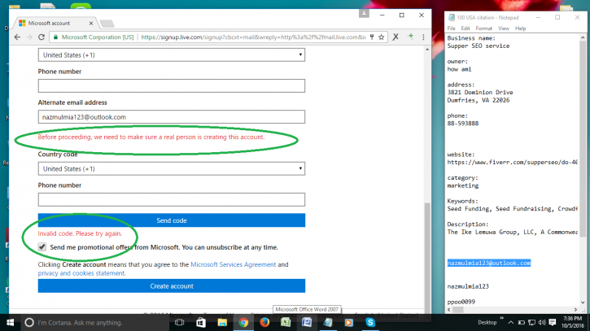Open a new tab in Chrome

(107, 24)
